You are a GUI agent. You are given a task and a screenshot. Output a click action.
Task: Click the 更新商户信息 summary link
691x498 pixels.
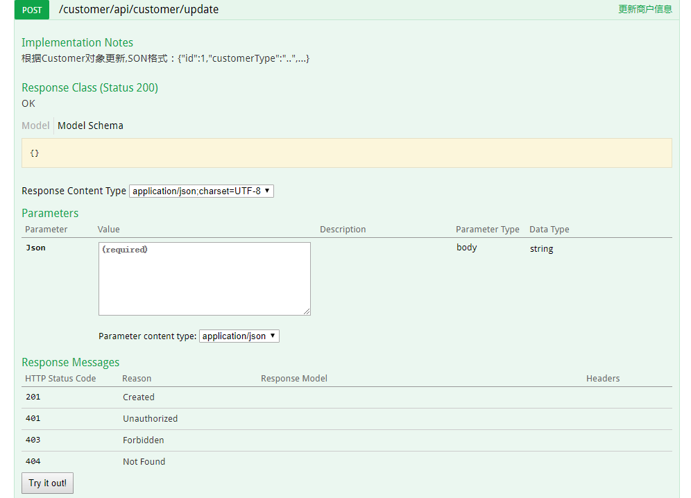645,10
